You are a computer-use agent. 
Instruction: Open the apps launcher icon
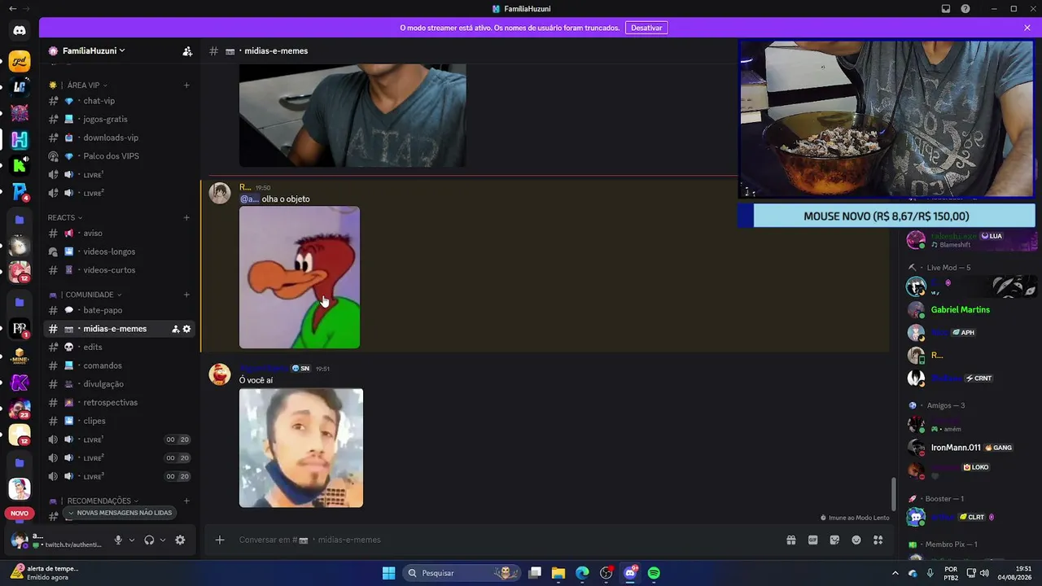click(878, 540)
